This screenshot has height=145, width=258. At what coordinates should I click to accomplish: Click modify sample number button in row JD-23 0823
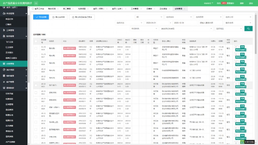tap(241, 87)
